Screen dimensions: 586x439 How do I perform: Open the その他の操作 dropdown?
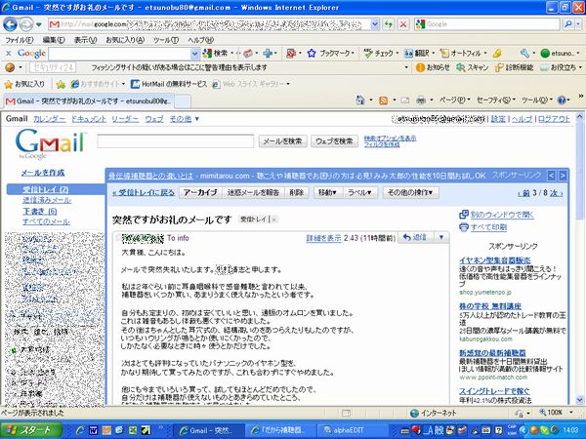click(410, 192)
